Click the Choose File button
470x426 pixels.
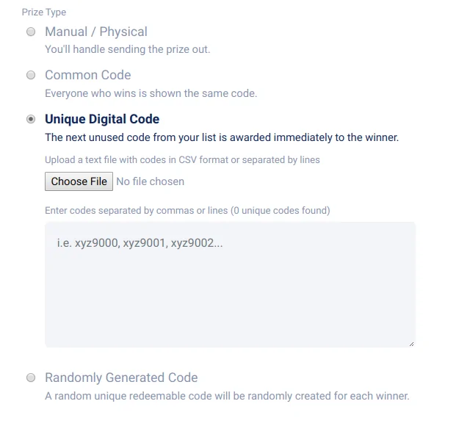click(79, 181)
